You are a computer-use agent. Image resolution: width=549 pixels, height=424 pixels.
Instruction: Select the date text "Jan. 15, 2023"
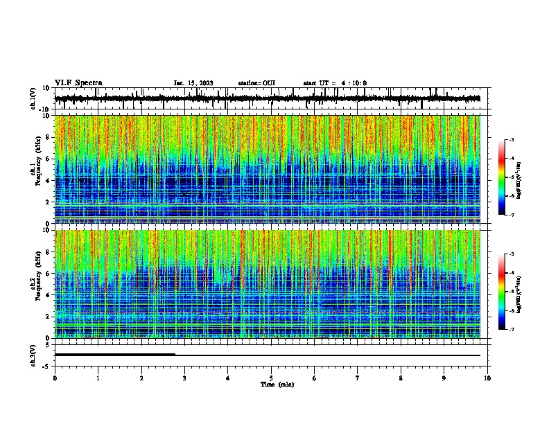click(x=193, y=83)
